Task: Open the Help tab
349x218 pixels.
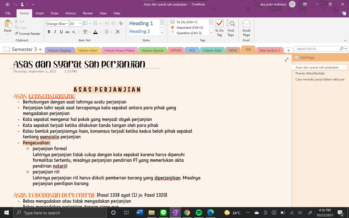Action: [x=117, y=13]
